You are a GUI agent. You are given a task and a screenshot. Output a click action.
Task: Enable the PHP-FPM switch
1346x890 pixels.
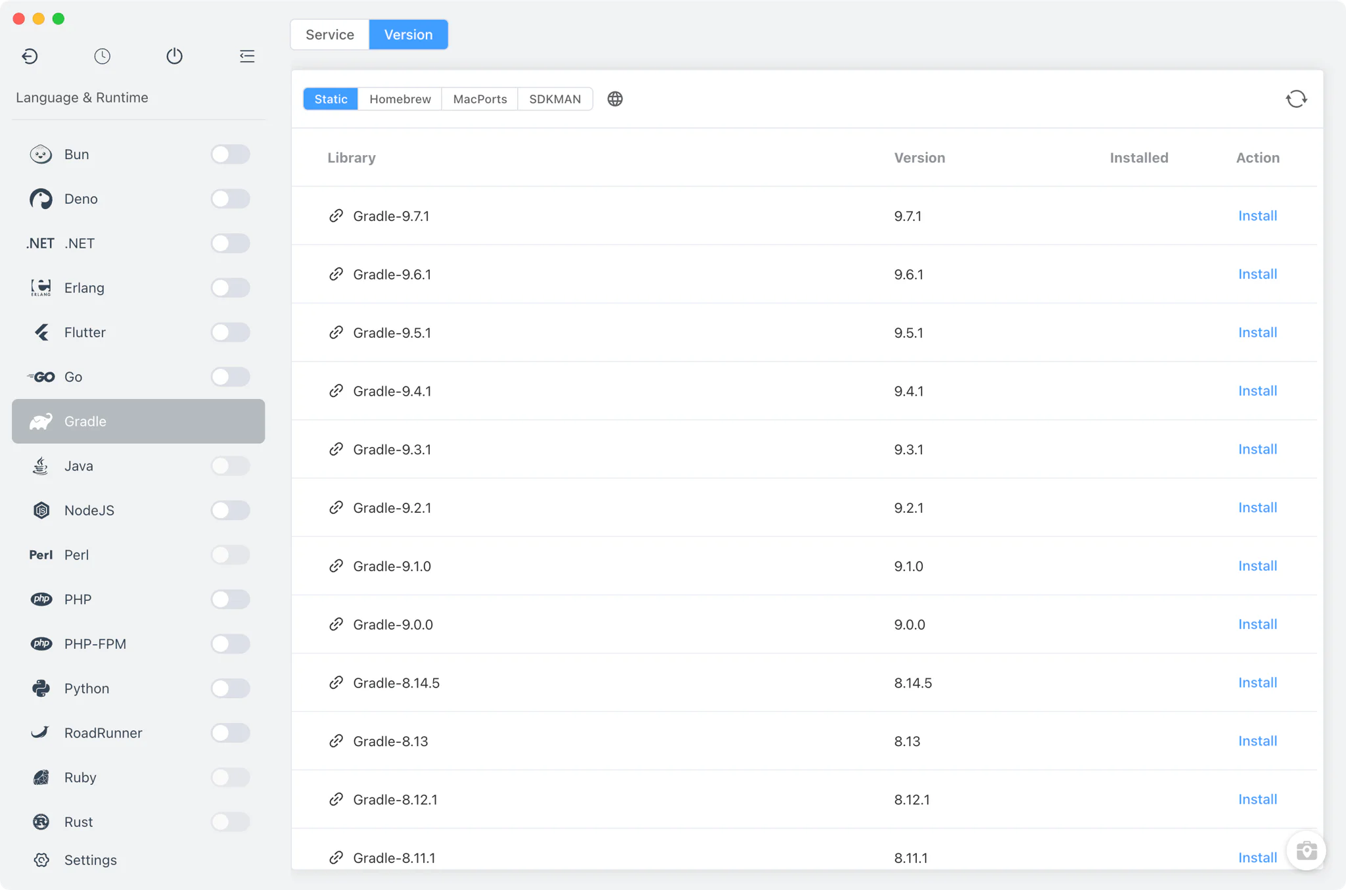point(230,644)
